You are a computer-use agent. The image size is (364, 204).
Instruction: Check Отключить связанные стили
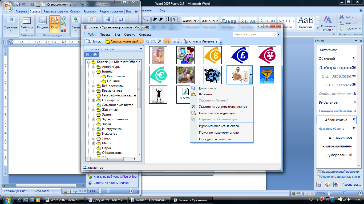pyautogui.click(x=318, y=176)
